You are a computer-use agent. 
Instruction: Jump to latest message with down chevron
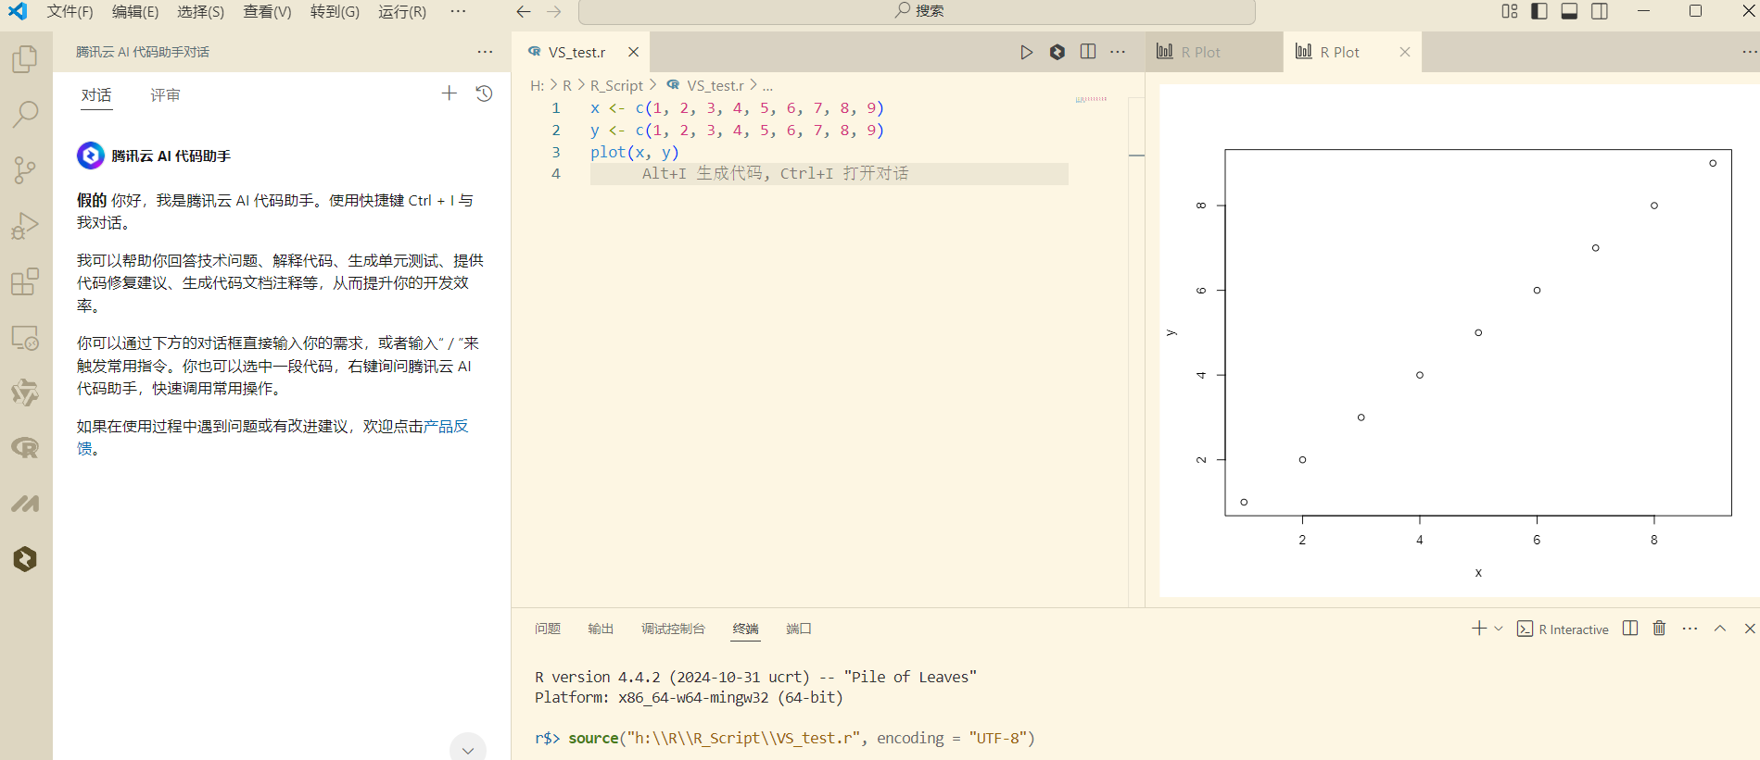point(468,750)
